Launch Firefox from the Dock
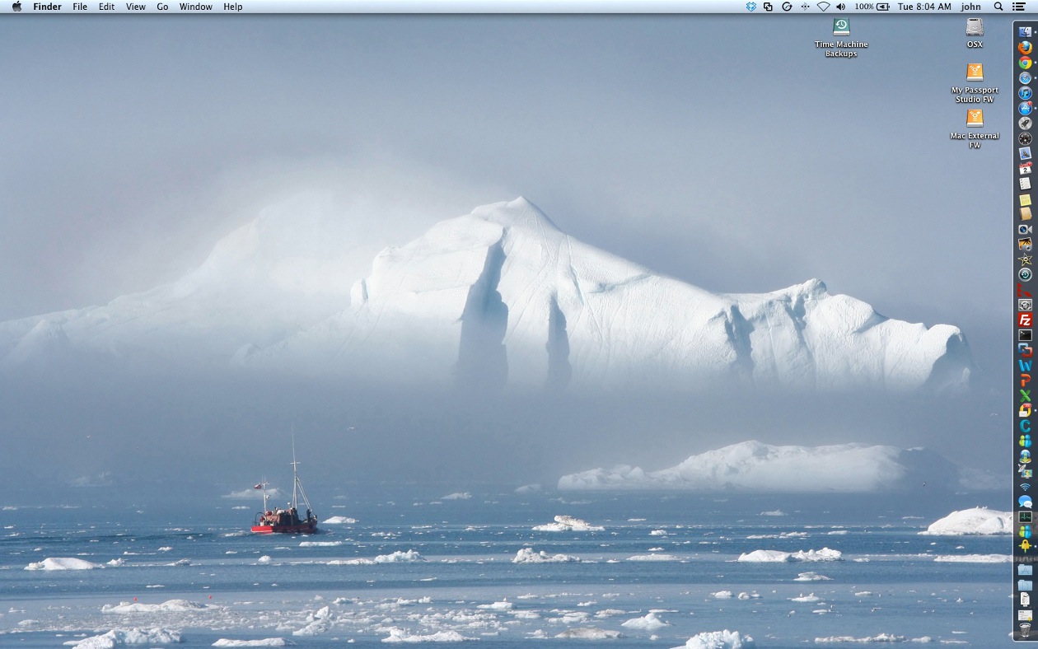1038x649 pixels. 1025,47
